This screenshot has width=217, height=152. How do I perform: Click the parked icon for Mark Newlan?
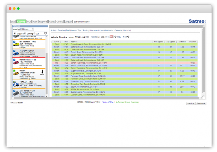[x=14, y=60]
